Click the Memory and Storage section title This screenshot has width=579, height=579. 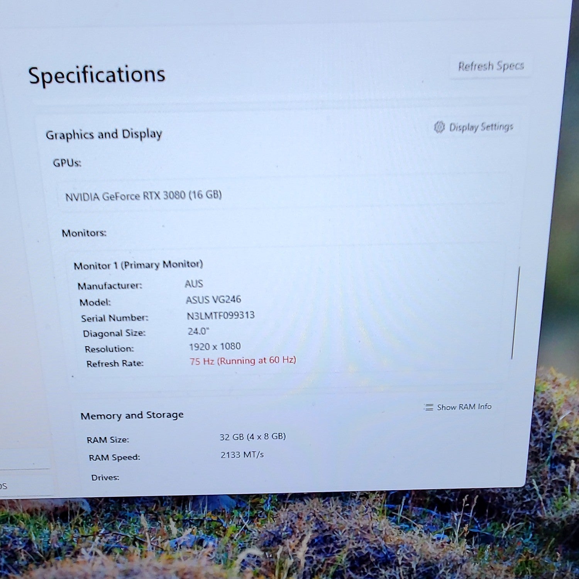pos(132,415)
